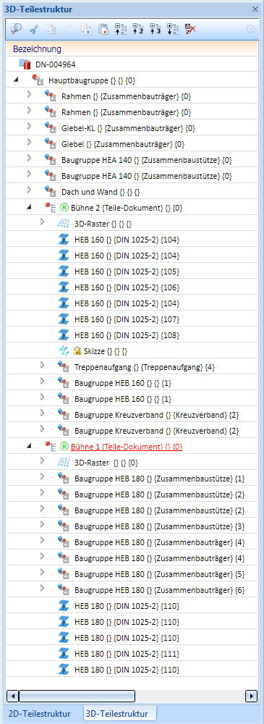Select 'Baugruppe HEB 180 {} {Zusammenbauträger} {6}' text
This screenshot has height=724, width=264.
coord(160,589)
